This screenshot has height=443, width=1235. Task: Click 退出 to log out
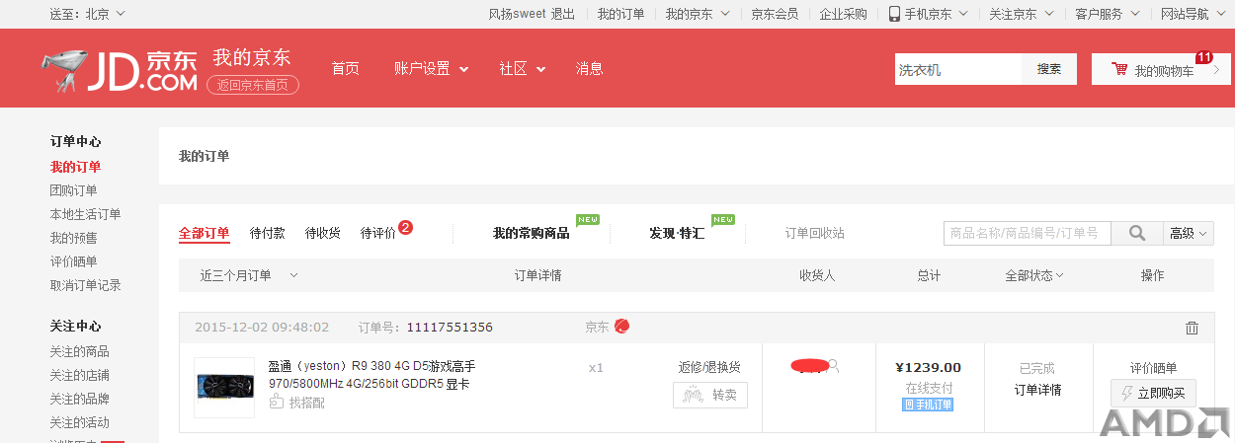[x=562, y=14]
